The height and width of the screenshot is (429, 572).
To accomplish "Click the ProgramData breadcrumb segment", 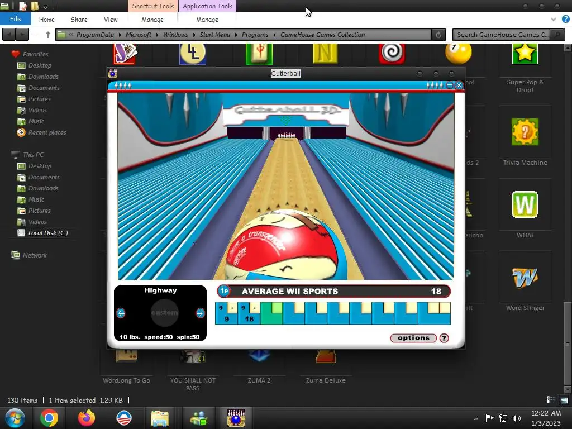I will 95,35.
